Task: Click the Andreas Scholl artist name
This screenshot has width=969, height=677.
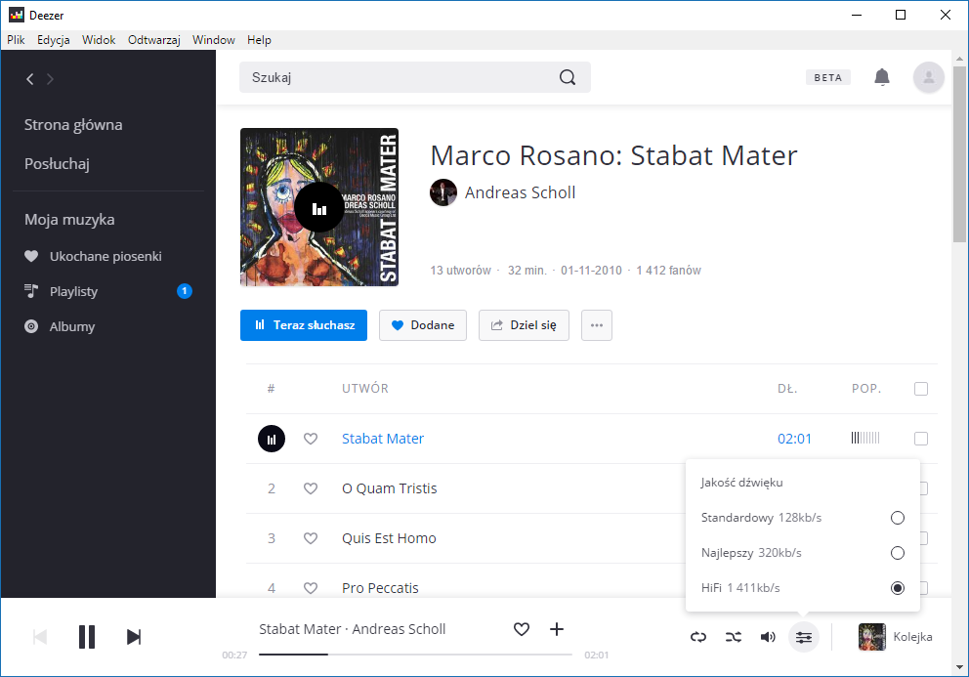Action: (x=521, y=192)
